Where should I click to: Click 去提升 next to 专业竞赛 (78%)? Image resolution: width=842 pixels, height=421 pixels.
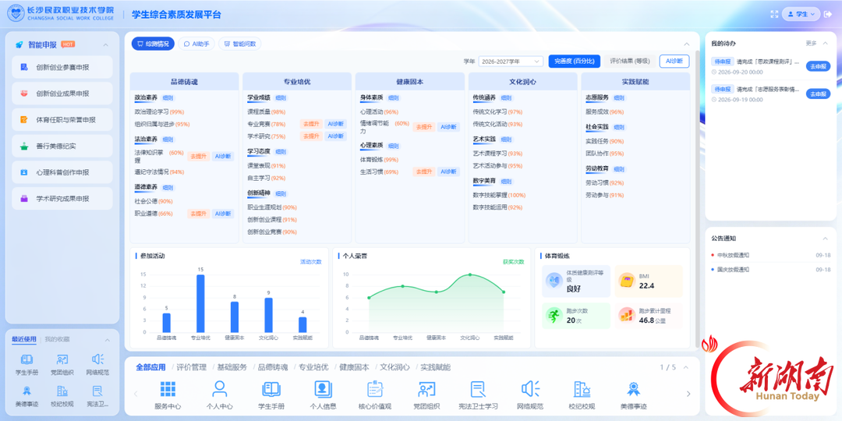click(311, 124)
